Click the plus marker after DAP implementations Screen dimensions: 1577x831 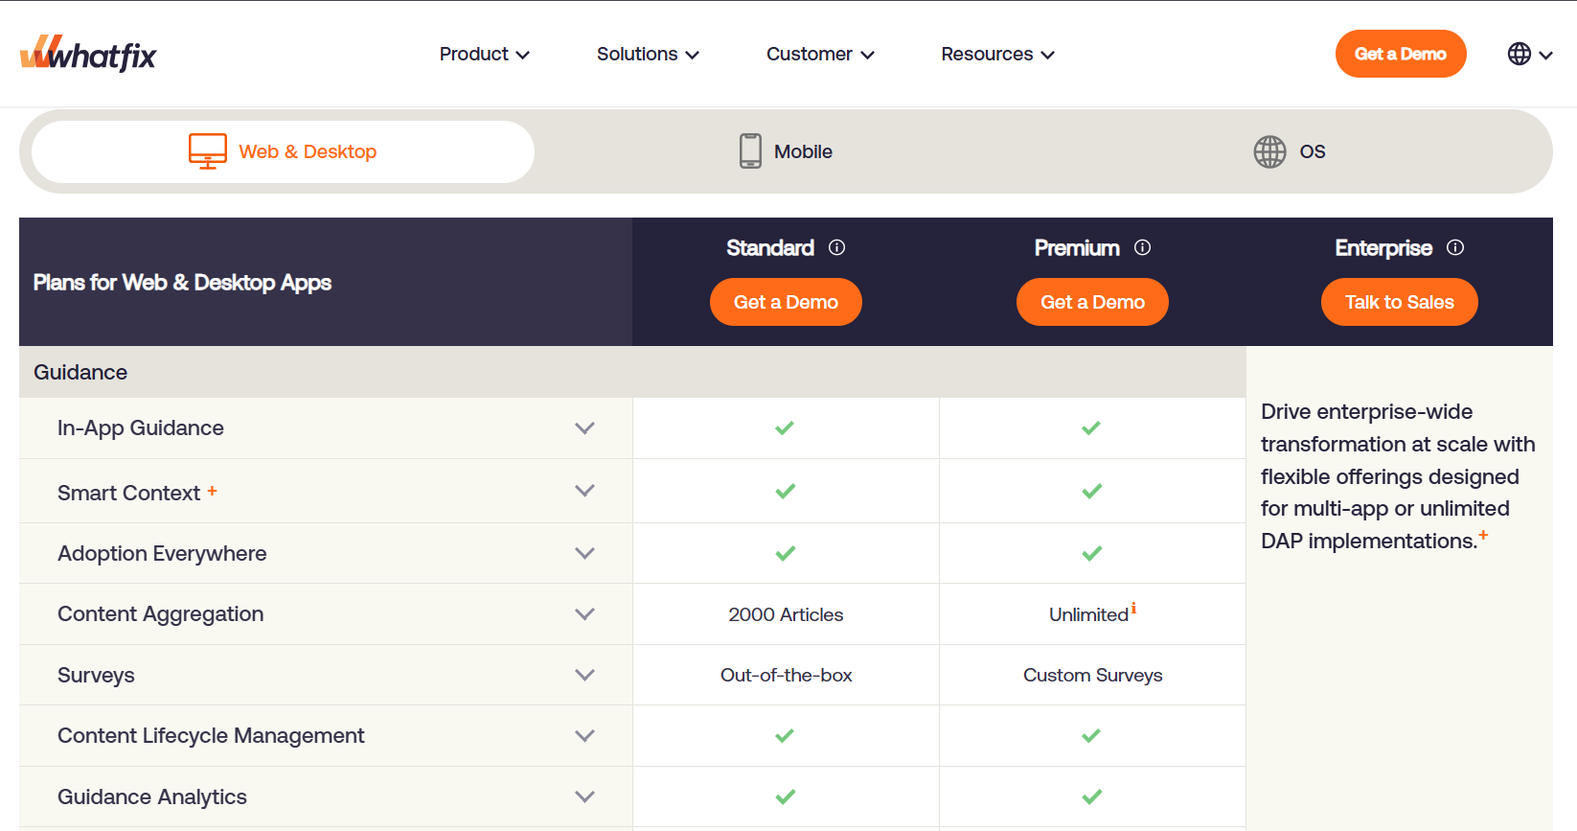click(1483, 535)
